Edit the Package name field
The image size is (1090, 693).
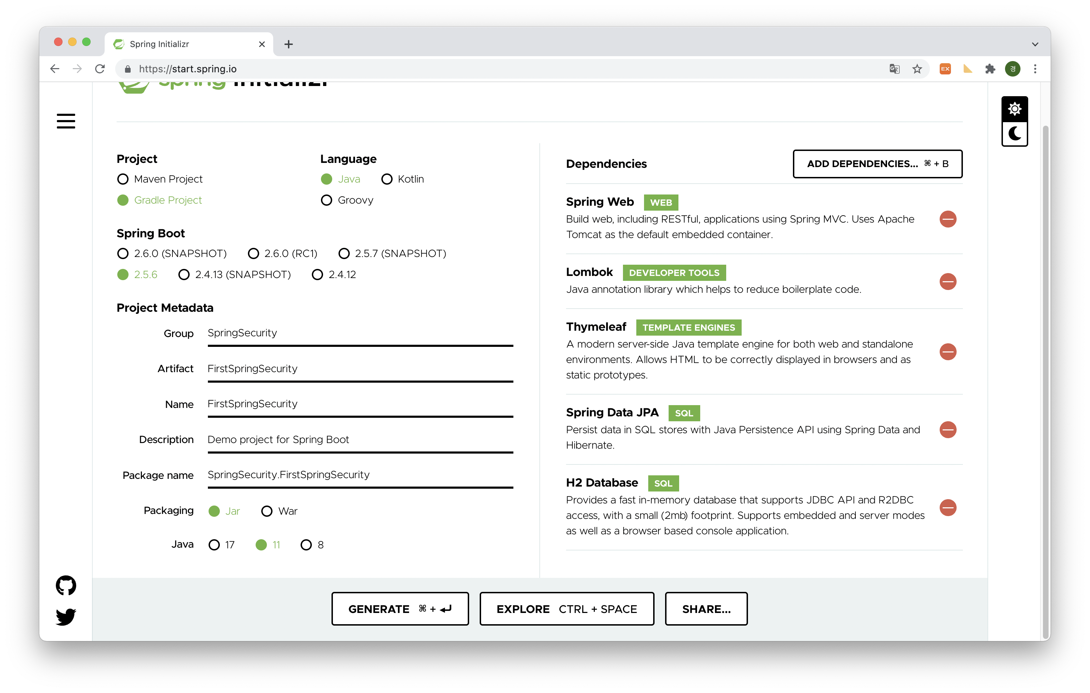click(x=360, y=475)
